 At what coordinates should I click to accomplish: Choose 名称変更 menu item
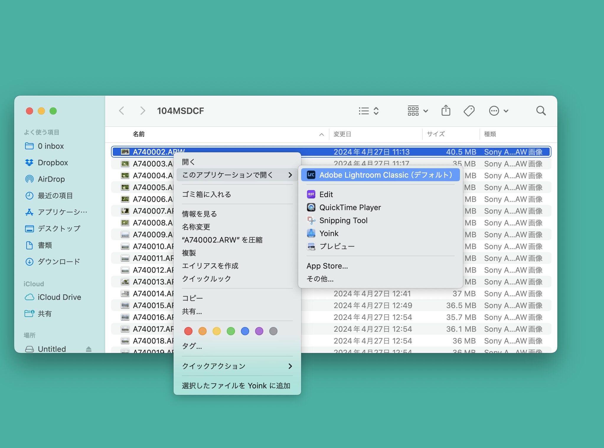(x=237, y=227)
